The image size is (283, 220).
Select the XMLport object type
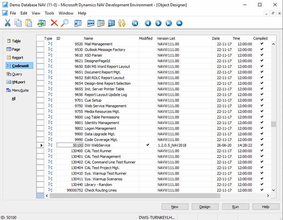18,82
